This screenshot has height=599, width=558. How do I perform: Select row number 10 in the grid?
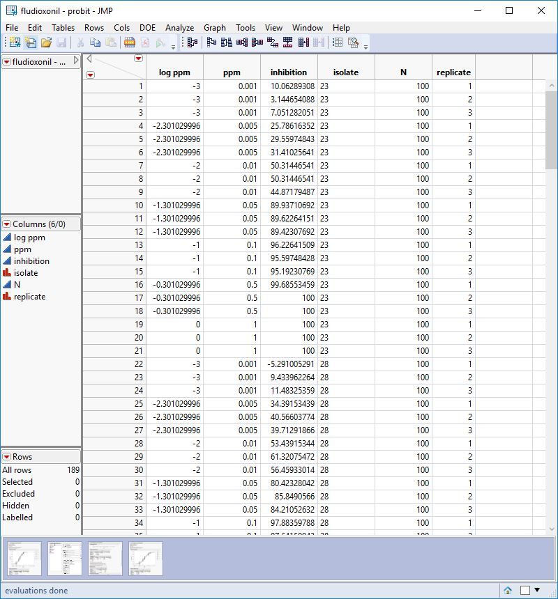point(114,205)
